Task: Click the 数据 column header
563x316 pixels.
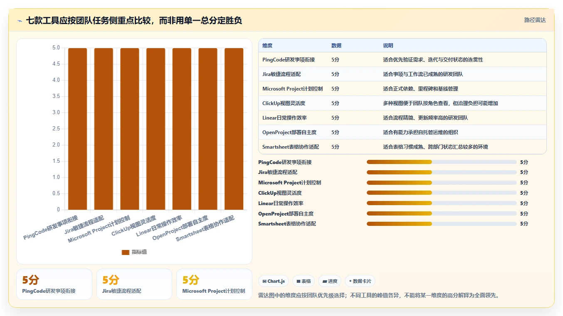Action: click(336, 45)
